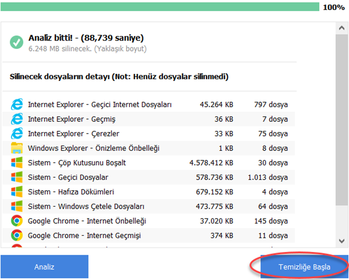The height and width of the screenshot is (280, 349).
Task: Click the Internet Explorer Geçmiş row icon
Action: (x=16, y=119)
